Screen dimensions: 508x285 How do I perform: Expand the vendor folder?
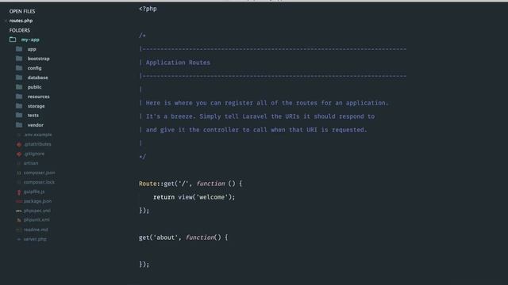35,125
